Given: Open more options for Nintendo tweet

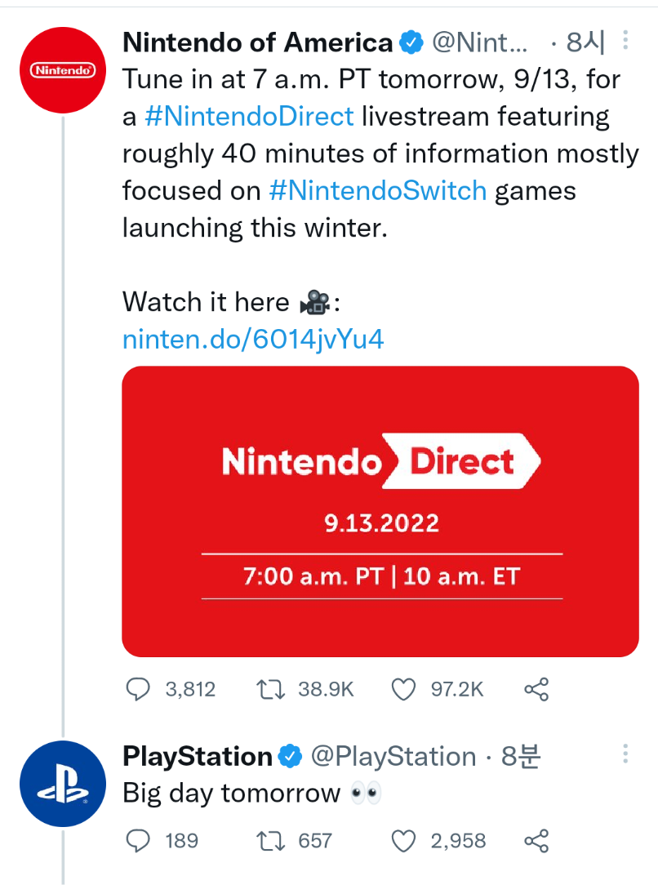Looking at the screenshot, I should [x=625, y=40].
